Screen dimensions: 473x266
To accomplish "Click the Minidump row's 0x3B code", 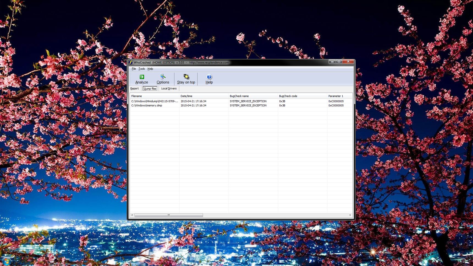I will tap(282, 101).
